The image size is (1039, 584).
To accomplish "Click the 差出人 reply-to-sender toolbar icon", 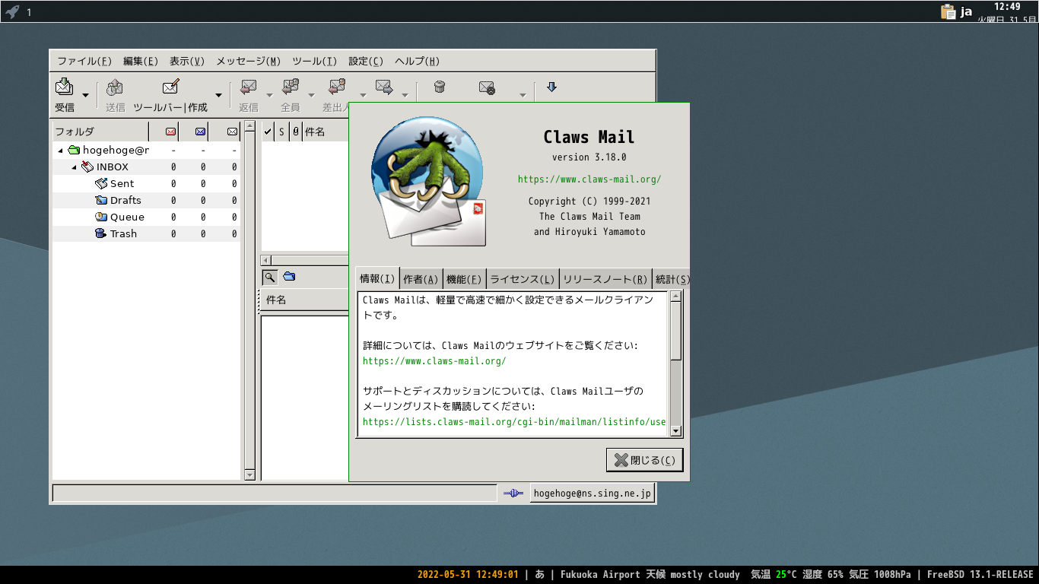I will [338, 87].
